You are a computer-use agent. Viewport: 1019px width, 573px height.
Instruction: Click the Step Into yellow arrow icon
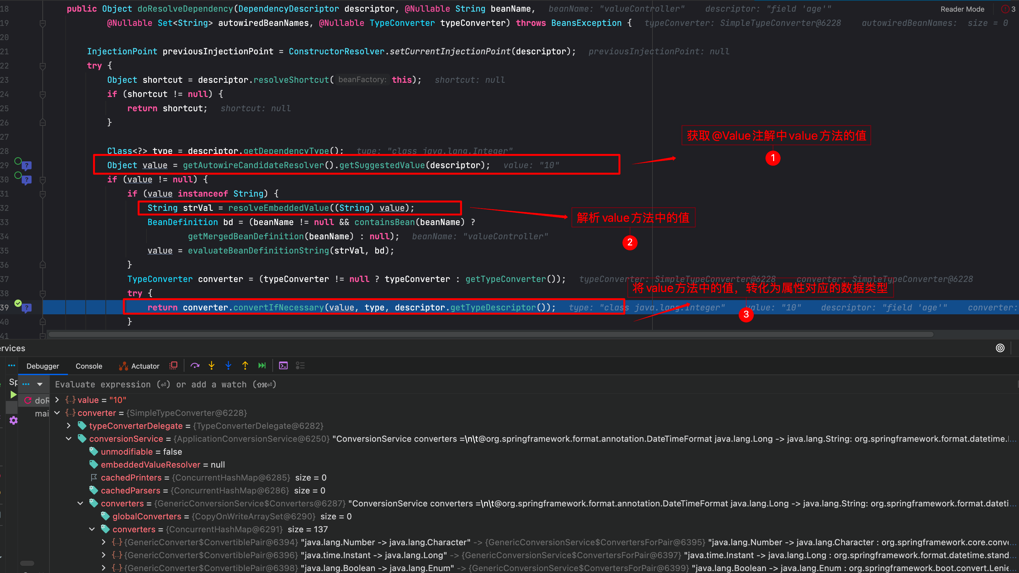212,365
